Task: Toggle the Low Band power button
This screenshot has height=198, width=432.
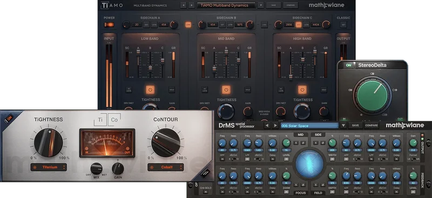Action: click(150, 90)
